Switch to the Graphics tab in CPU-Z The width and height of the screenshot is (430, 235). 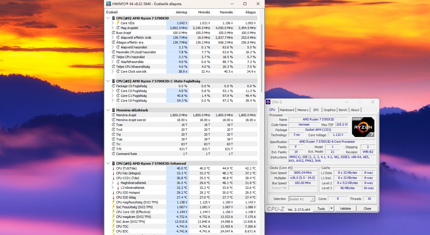(x=330, y=110)
